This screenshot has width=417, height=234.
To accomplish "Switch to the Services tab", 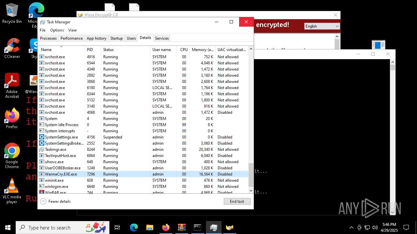I will (x=162, y=38).
